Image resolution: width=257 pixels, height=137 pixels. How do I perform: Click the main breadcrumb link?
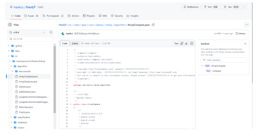click(77, 25)
